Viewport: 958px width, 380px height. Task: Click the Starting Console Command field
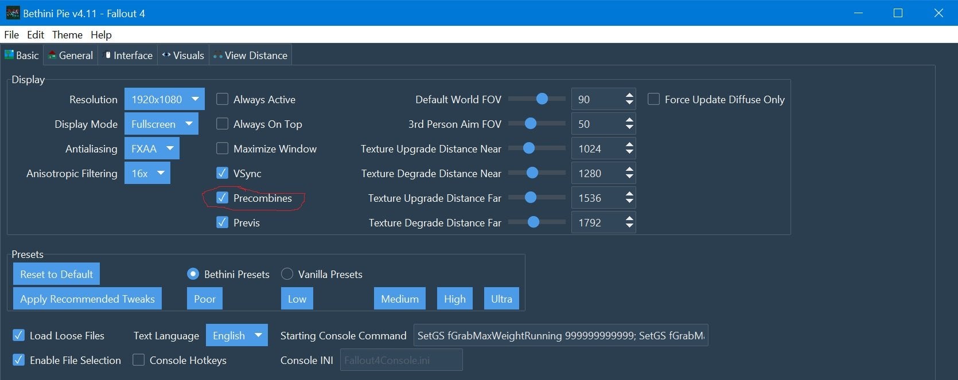561,335
